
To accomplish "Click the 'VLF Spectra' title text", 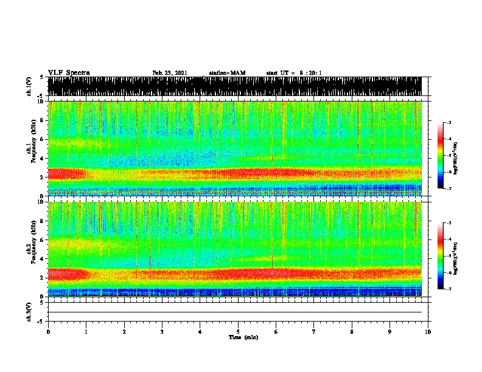I will pos(69,72).
